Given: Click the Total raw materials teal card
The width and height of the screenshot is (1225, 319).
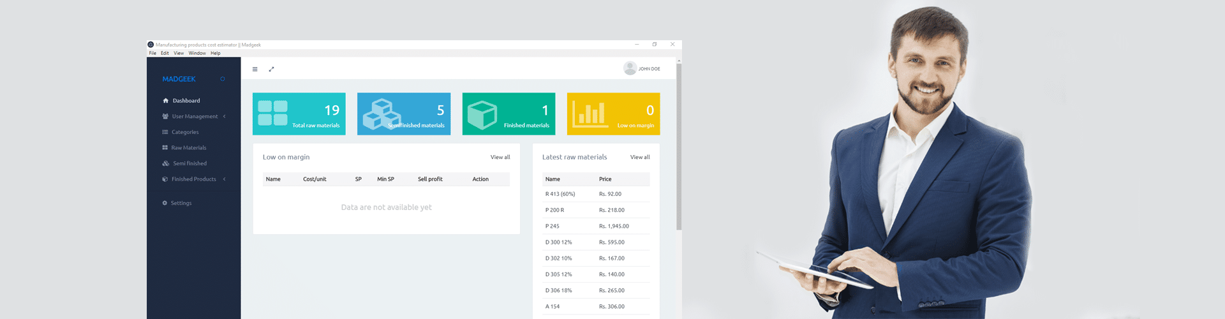Looking at the screenshot, I should (299, 114).
